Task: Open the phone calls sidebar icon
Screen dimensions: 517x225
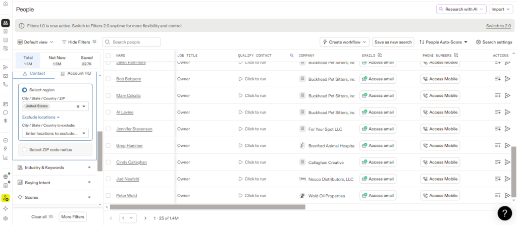Action: 5,84
